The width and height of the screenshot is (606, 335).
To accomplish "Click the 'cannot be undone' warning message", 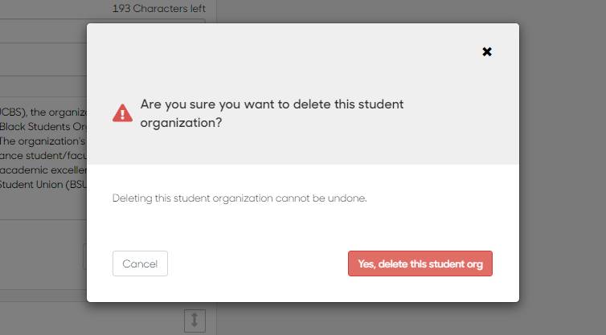I will coord(240,198).
